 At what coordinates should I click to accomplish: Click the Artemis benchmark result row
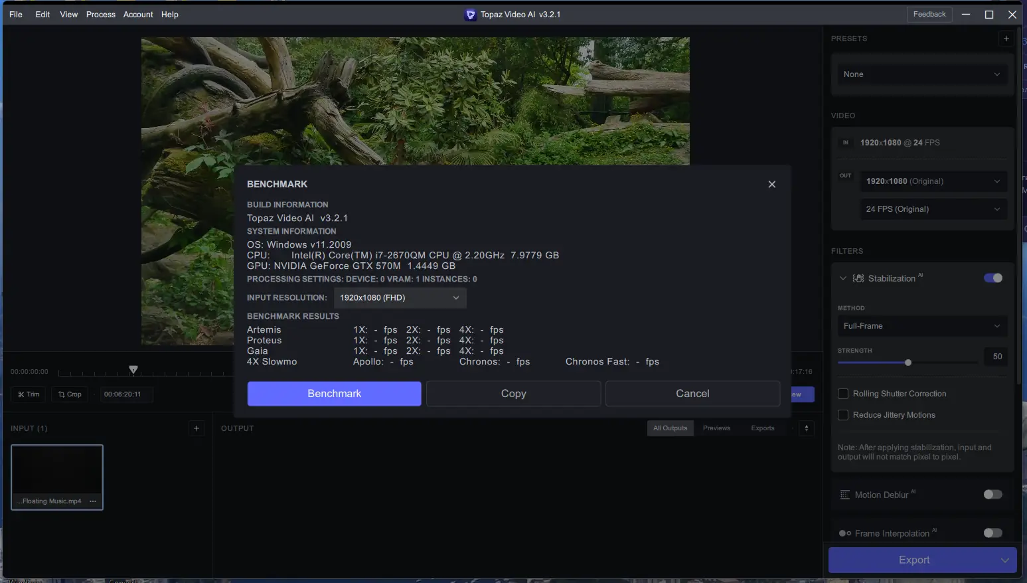[375, 330]
